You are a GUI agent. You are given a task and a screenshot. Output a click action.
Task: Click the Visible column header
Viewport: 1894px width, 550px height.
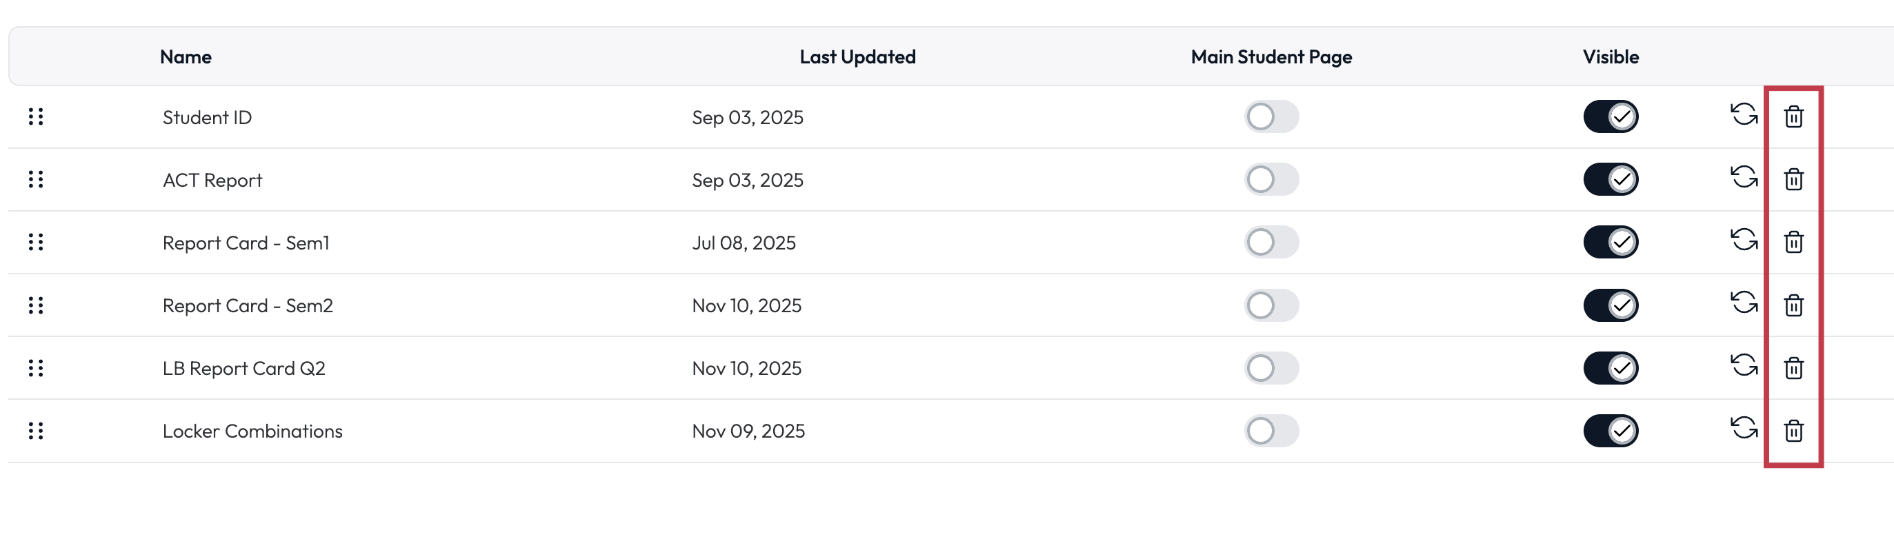click(x=1611, y=57)
